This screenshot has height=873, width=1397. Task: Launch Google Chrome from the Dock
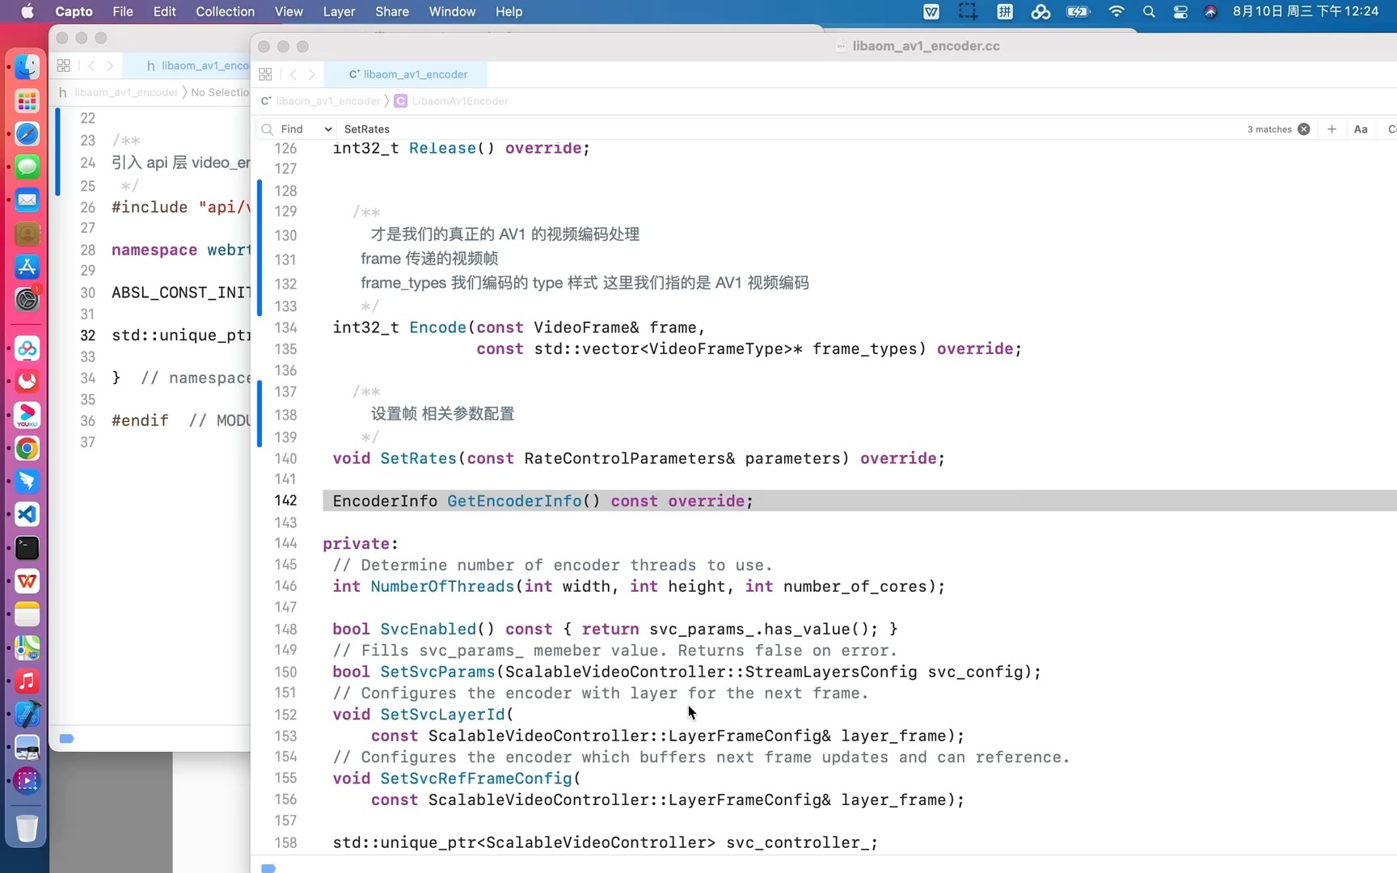coord(27,449)
